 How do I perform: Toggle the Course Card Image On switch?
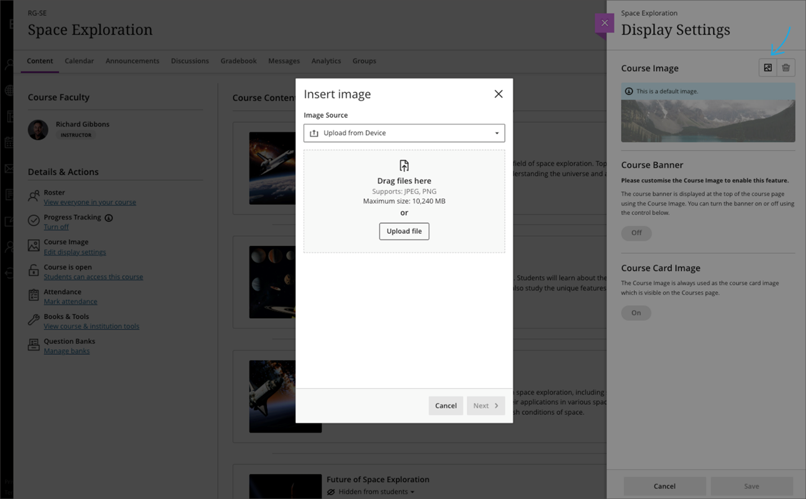[x=636, y=313]
